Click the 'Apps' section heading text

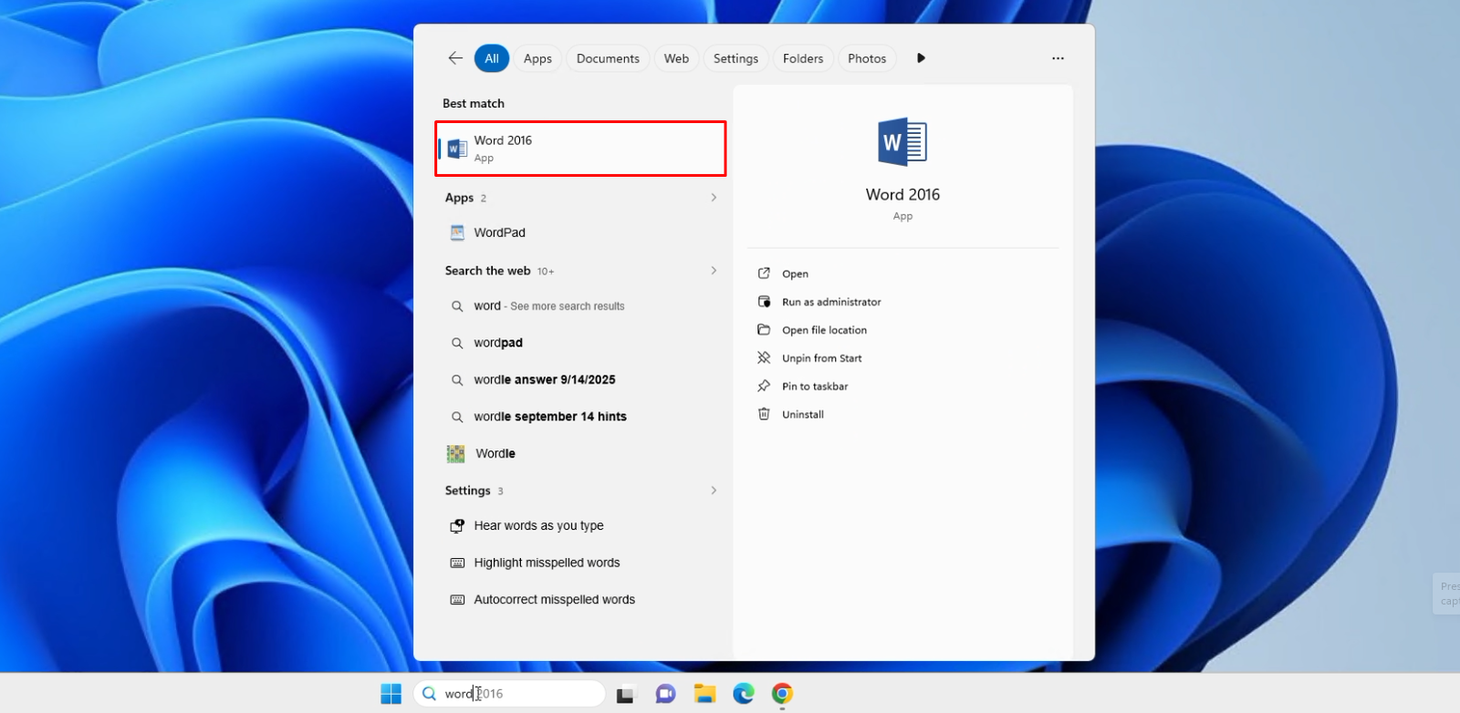point(459,198)
